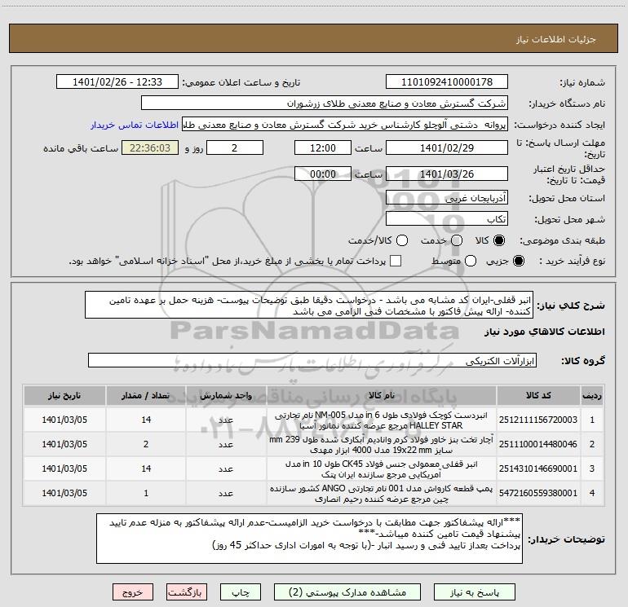Select the کالا radio button
Screen dimensions: 628x607
tap(499, 240)
